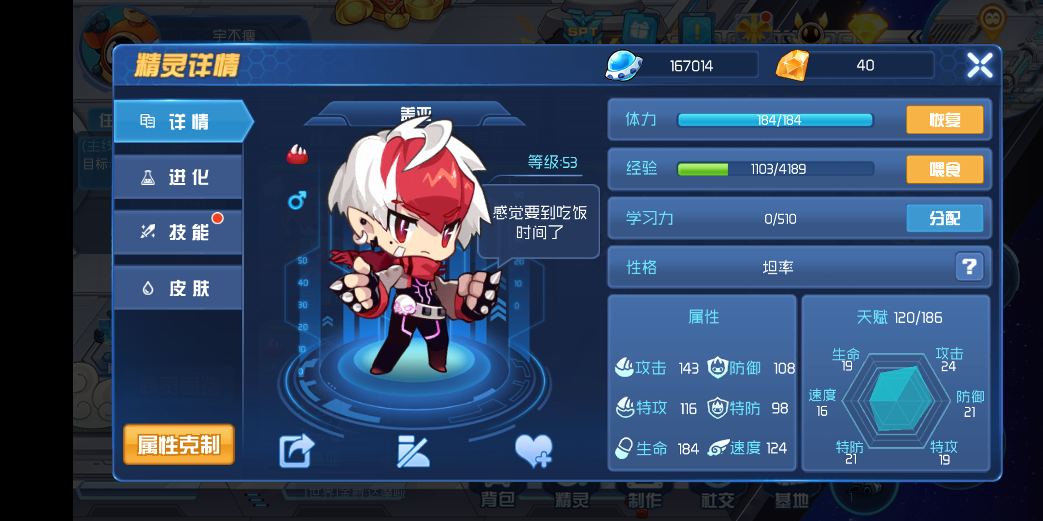Click the fire attribute icon

[x=297, y=154]
